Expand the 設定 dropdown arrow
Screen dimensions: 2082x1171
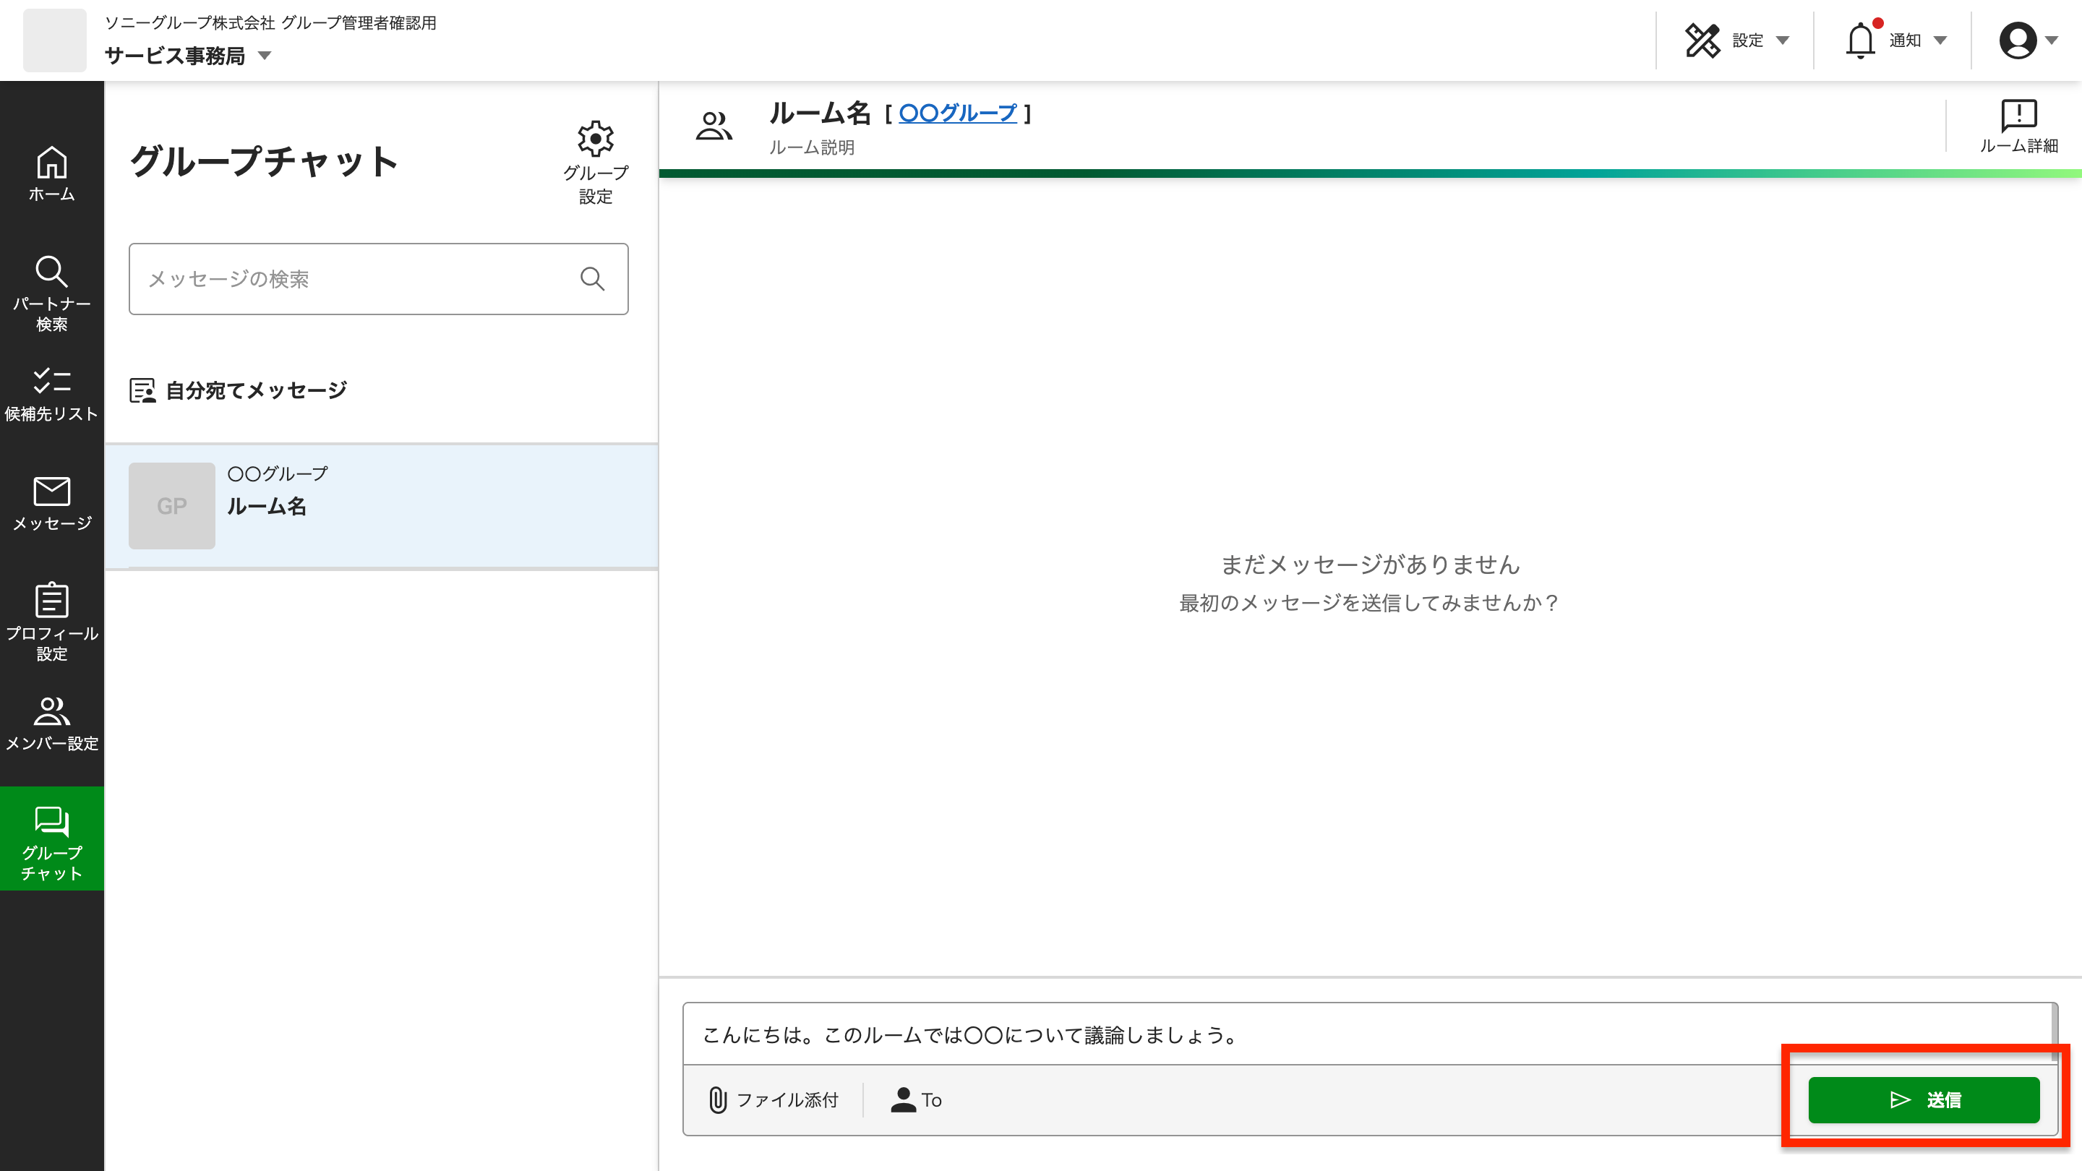pos(1783,40)
